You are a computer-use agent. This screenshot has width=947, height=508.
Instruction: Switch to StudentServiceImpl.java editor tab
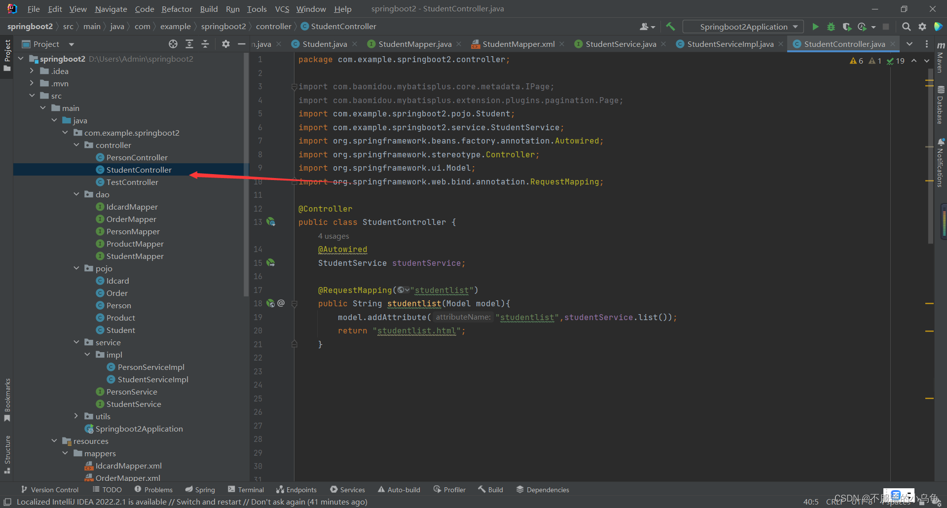[730, 44]
